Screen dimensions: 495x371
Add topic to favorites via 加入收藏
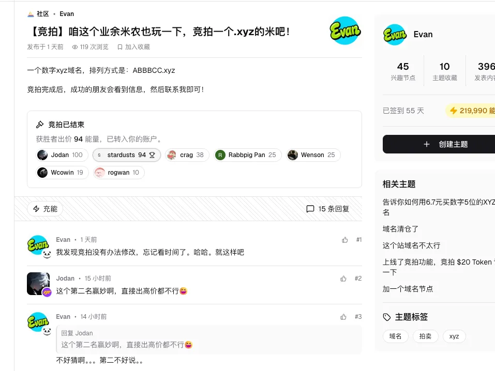pos(133,47)
